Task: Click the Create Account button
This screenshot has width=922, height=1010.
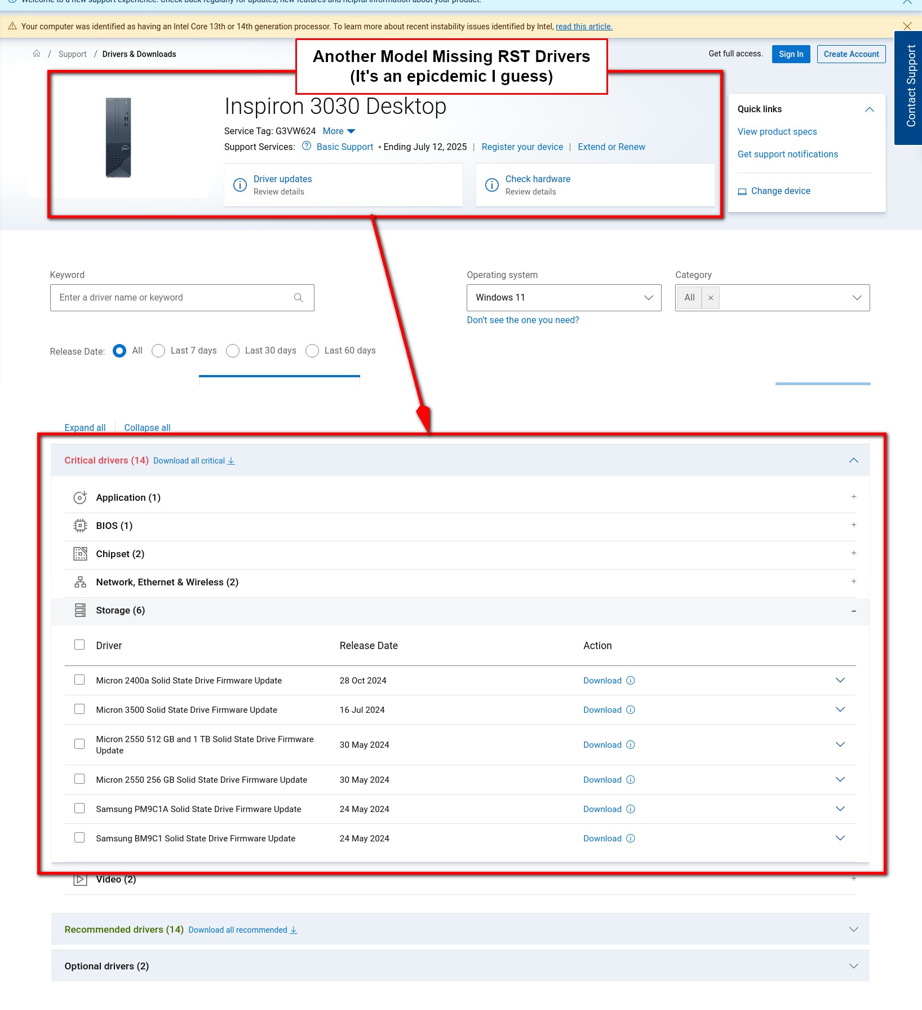Action: pos(851,54)
